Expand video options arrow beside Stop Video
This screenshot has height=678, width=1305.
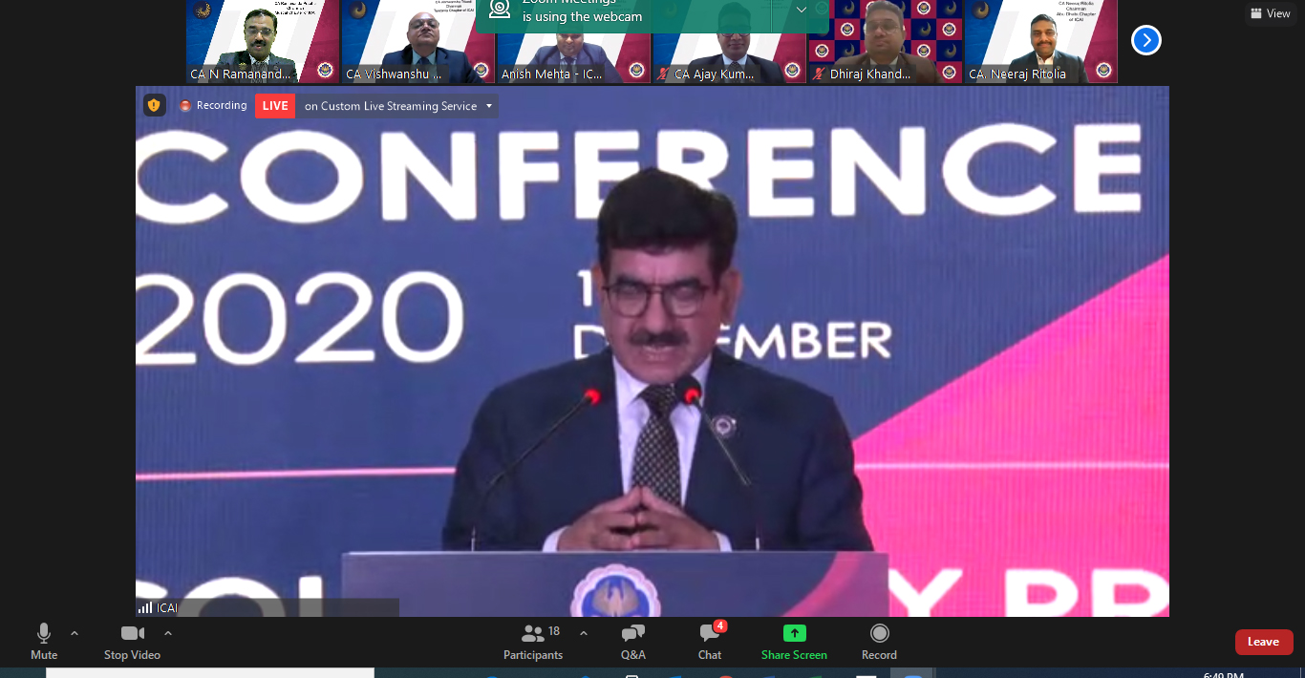[168, 632]
